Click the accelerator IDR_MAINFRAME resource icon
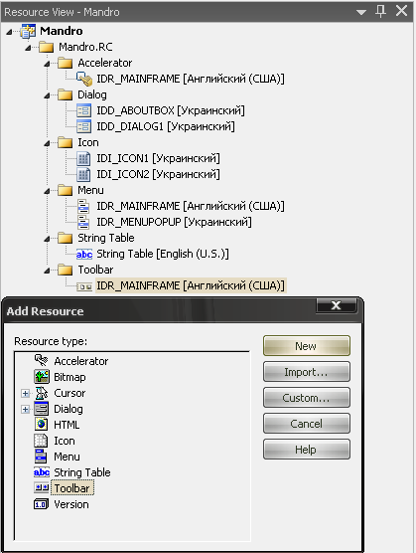Screen dimensions: 416x553 pyautogui.click(x=84, y=79)
